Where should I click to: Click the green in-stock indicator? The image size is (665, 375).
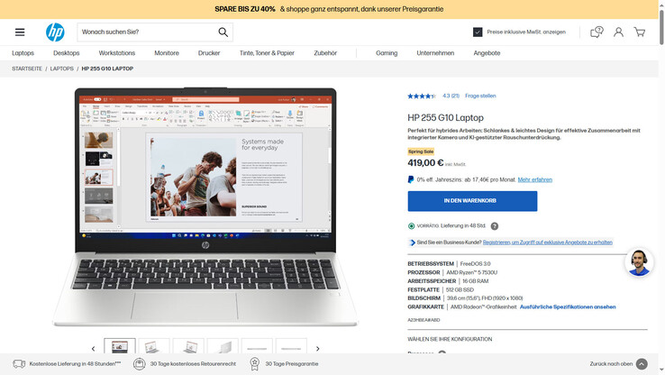411,226
